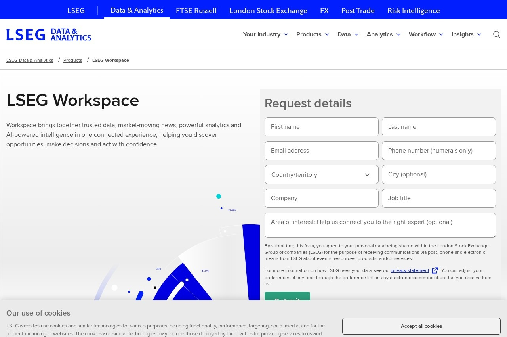Click LSEG Data & Analytics breadcrumb link

pyautogui.click(x=30, y=60)
